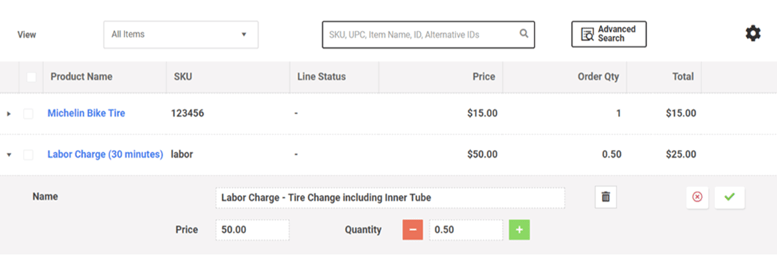Toggle the select-all header checkbox
Screen dimensions: 777x269
click(31, 77)
